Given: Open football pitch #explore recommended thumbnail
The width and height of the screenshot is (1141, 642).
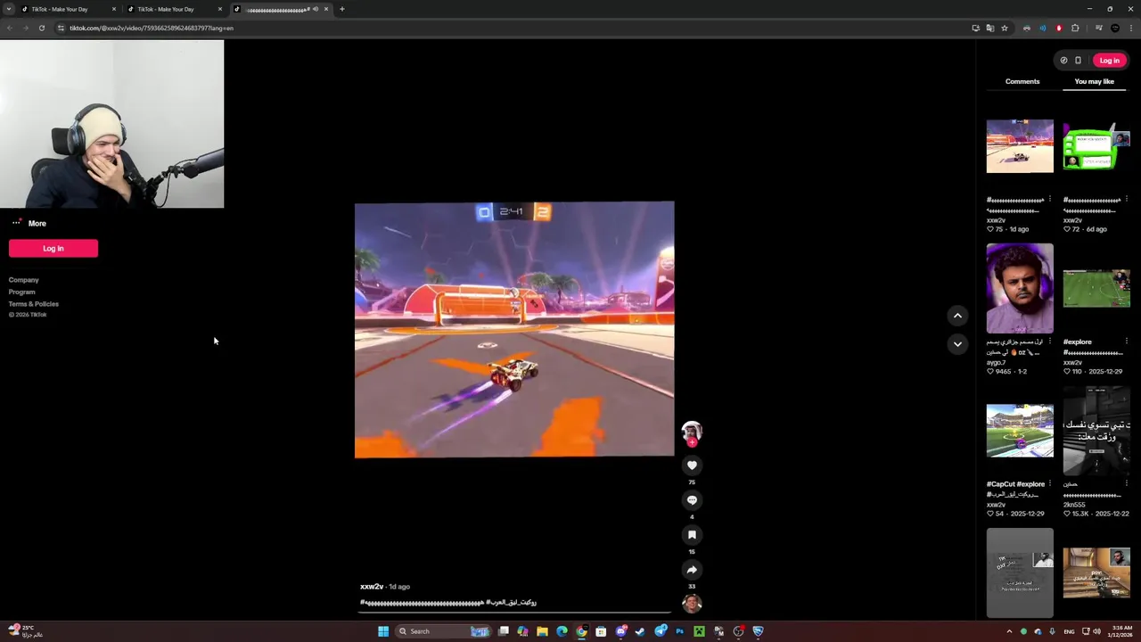Looking at the screenshot, I should [x=1096, y=288].
